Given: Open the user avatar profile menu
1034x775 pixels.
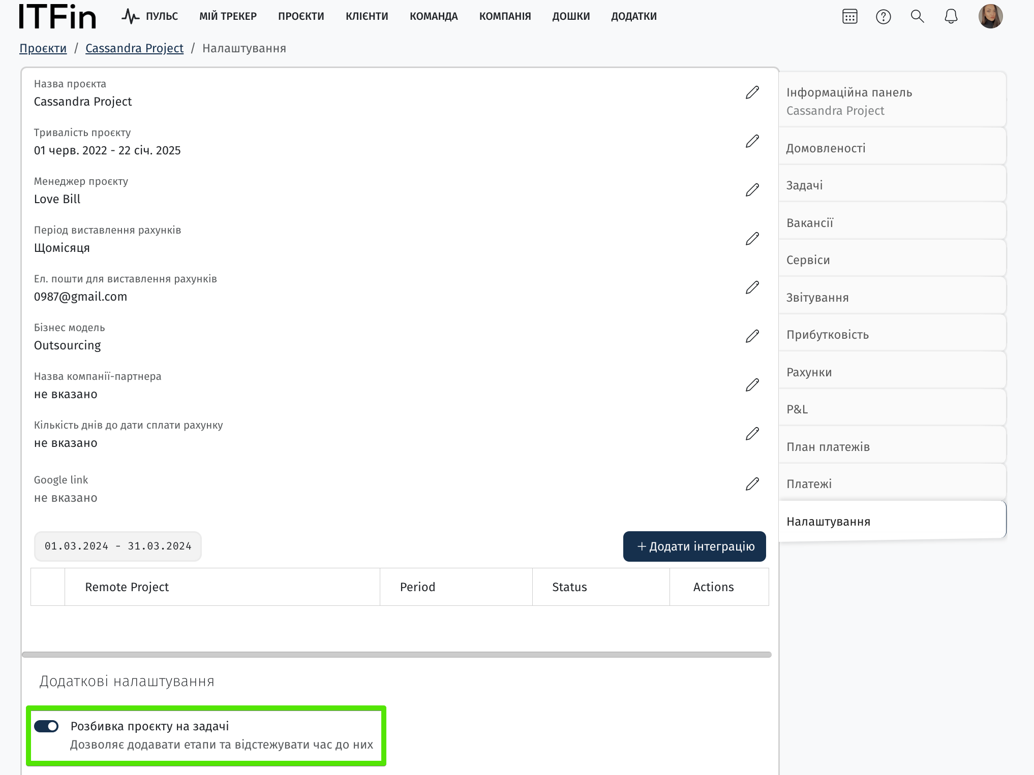Looking at the screenshot, I should point(990,16).
